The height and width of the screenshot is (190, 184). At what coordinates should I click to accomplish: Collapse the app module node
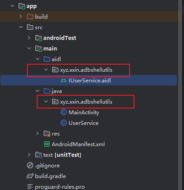tap(12, 6)
